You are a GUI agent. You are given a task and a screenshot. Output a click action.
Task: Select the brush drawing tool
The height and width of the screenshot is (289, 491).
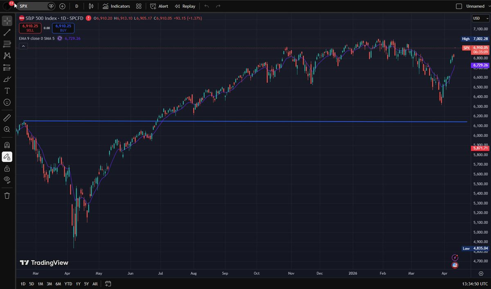pyautogui.click(x=7, y=79)
